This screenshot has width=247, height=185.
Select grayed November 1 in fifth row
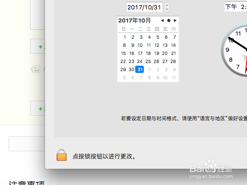(150, 69)
